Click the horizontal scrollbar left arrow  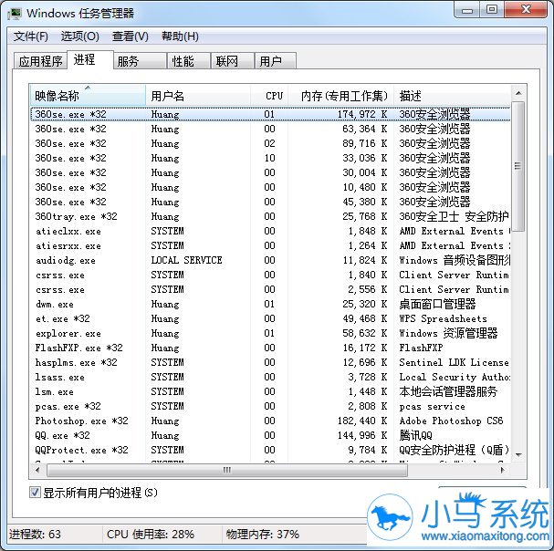[37, 470]
